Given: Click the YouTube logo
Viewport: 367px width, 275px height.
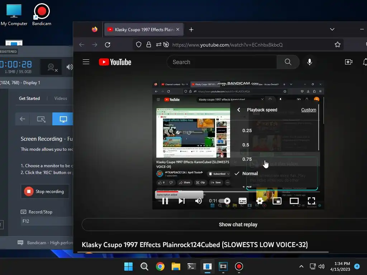Looking at the screenshot, I should click(x=115, y=62).
